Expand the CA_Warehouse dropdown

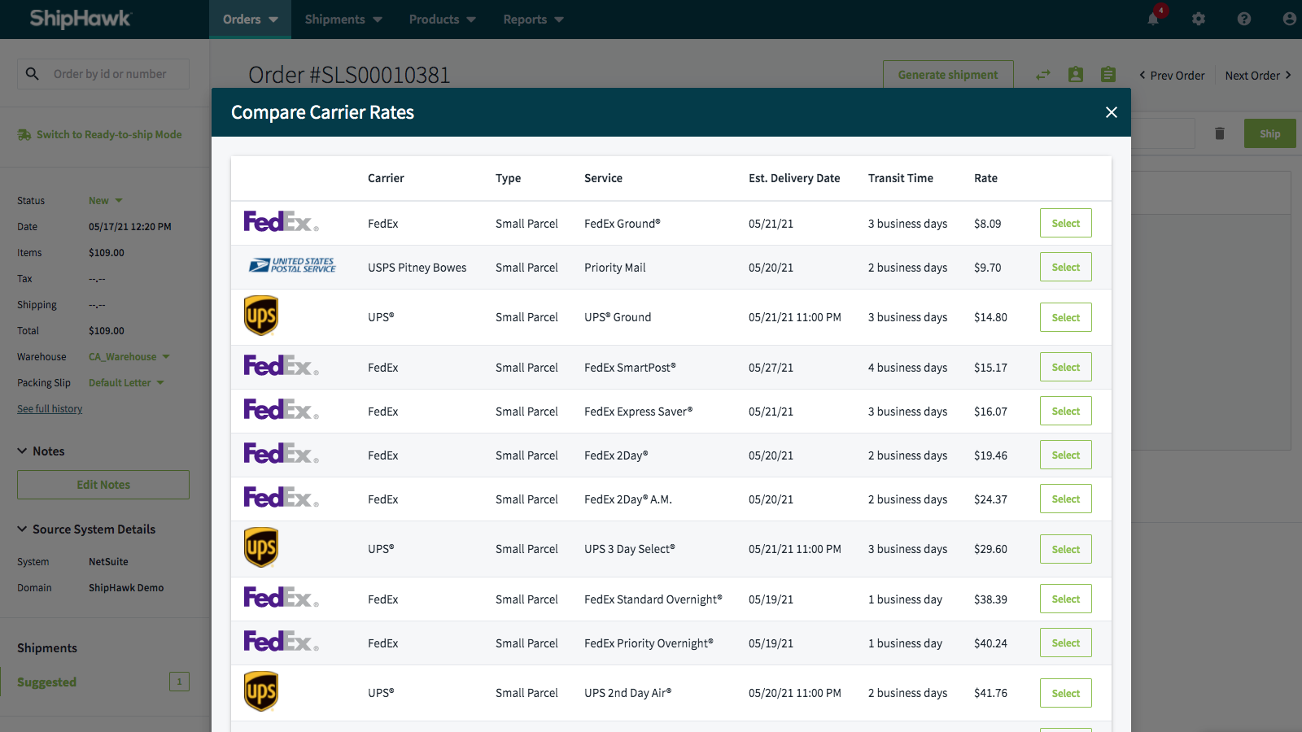[x=129, y=357]
